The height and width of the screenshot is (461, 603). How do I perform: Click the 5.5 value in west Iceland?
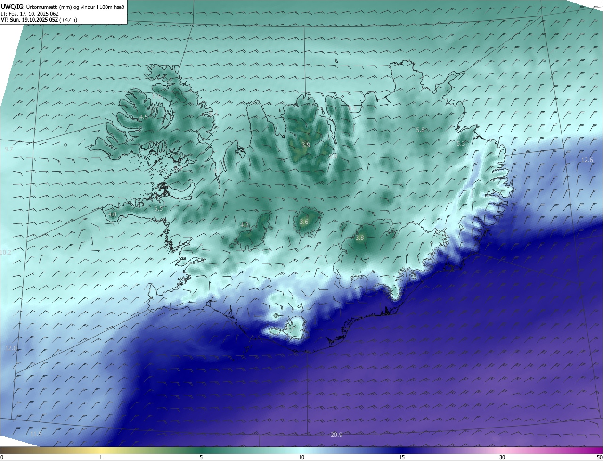pyautogui.click(x=158, y=208)
